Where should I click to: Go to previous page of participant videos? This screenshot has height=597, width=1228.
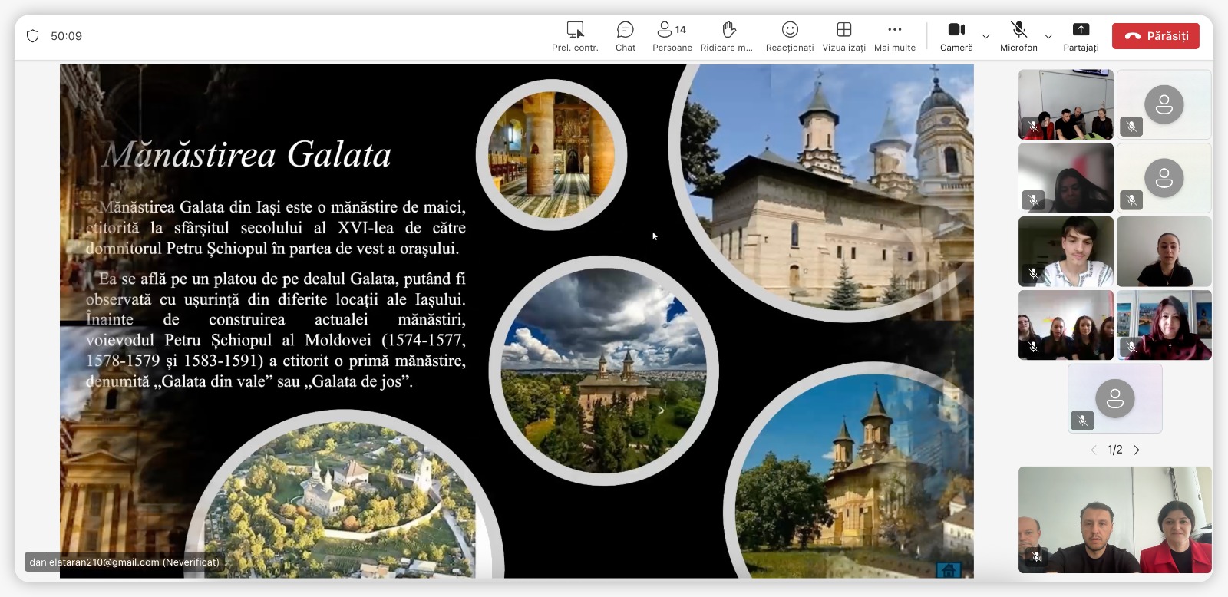tap(1094, 450)
